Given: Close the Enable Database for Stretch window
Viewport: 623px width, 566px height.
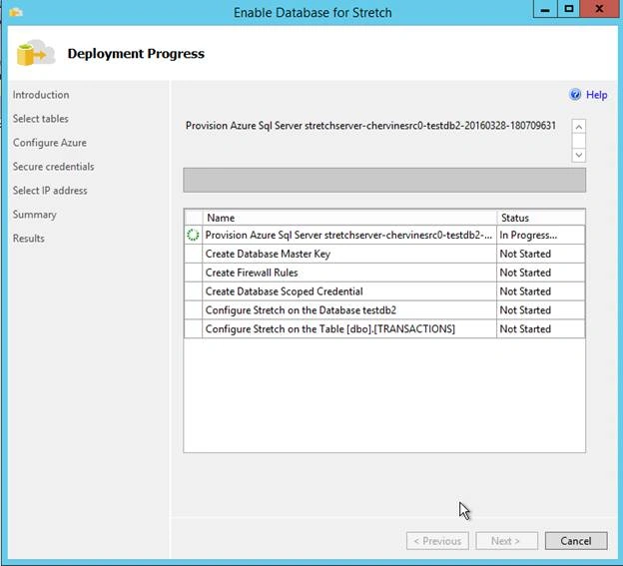Looking at the screenshot, I should click(x=599, y=9).
